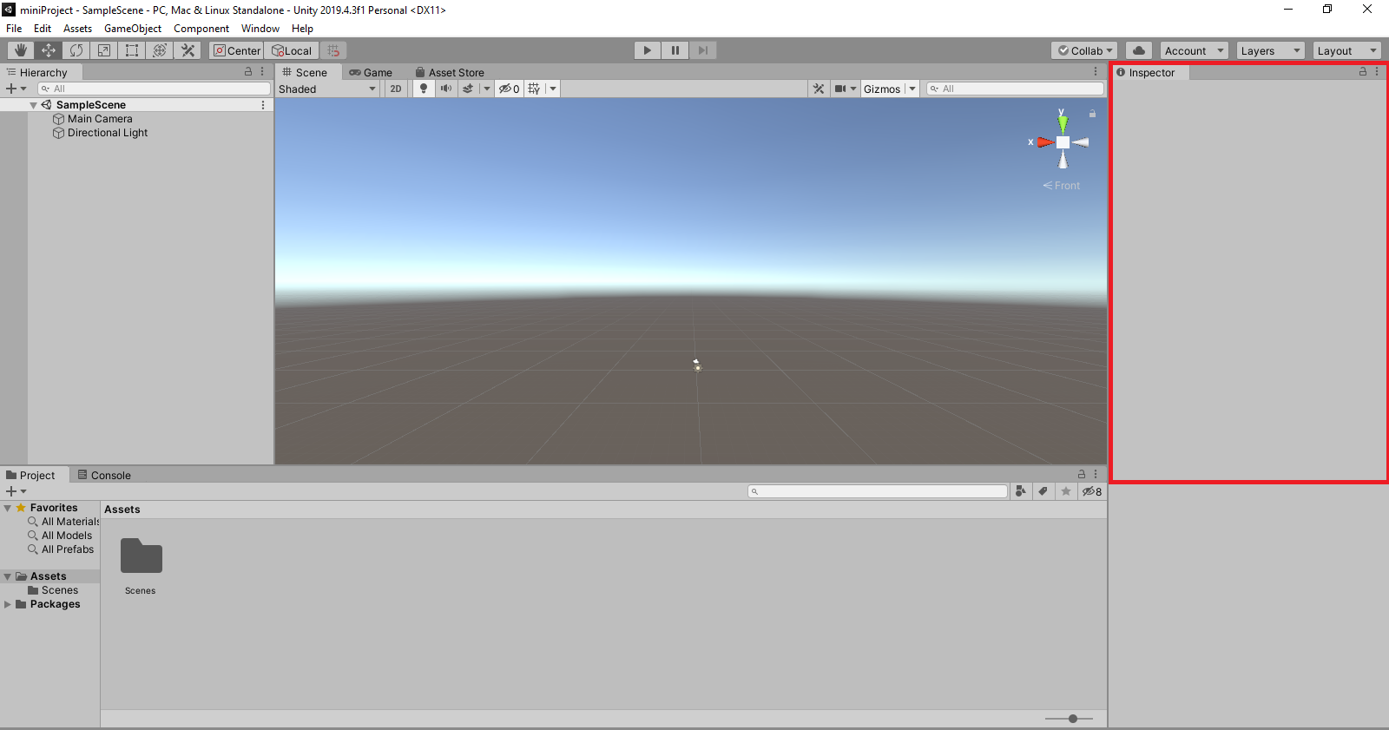Toggle Scene lighting on or off
Viewport: 1389px width, 730px height.
(x=423, y=89)
